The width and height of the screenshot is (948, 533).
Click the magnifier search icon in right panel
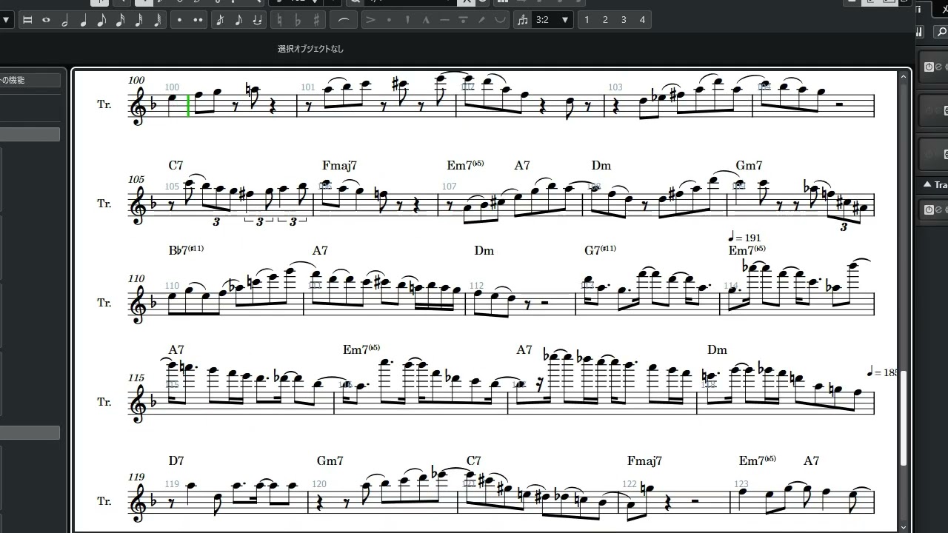click(941, 32)
